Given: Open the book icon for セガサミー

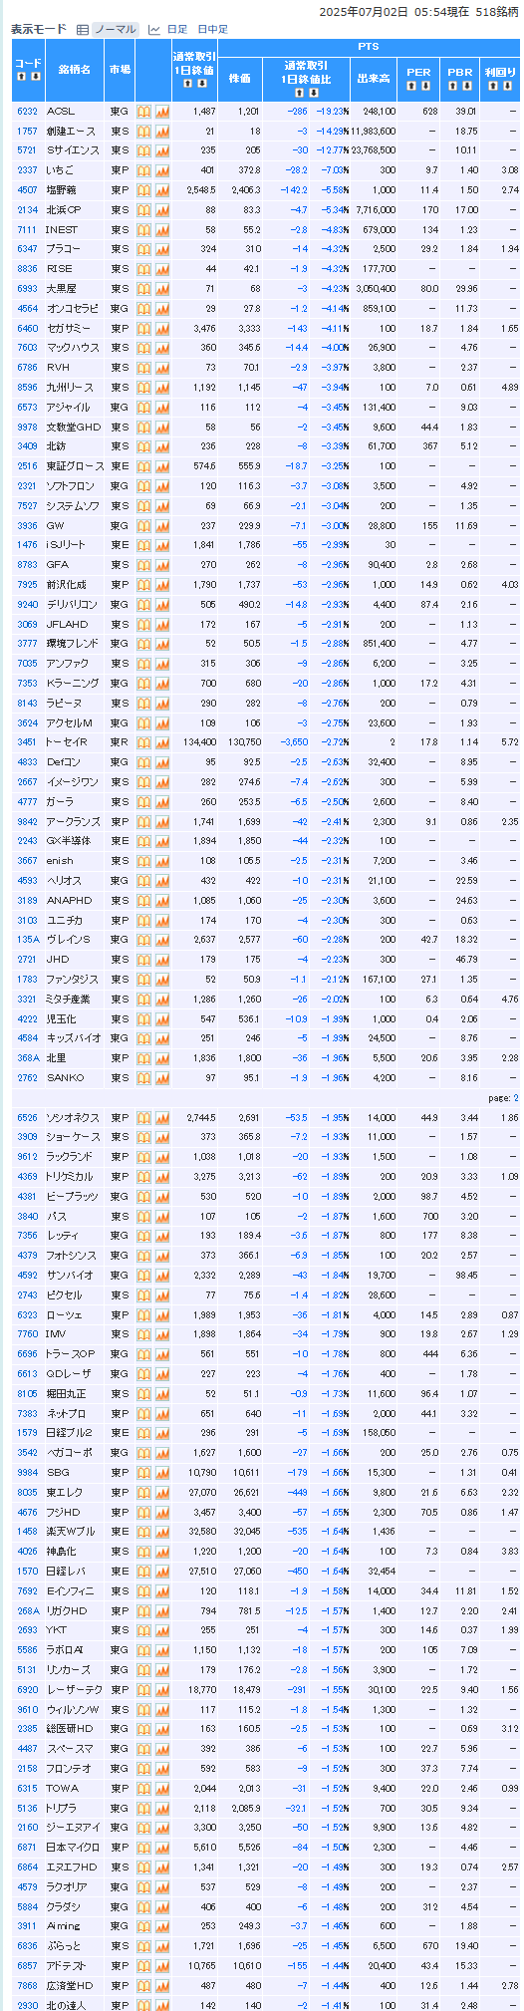Looking at the screenshot, I should tap(144, 328).
